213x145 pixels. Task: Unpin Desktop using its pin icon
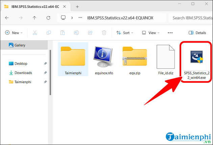click(45, 64)
